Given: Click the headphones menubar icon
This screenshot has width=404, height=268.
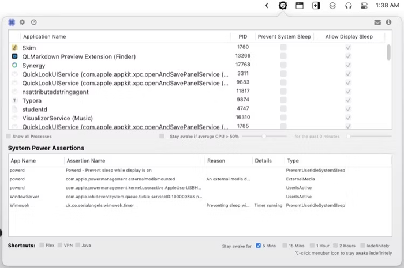Looking at the screenshot, I should 349,5.
